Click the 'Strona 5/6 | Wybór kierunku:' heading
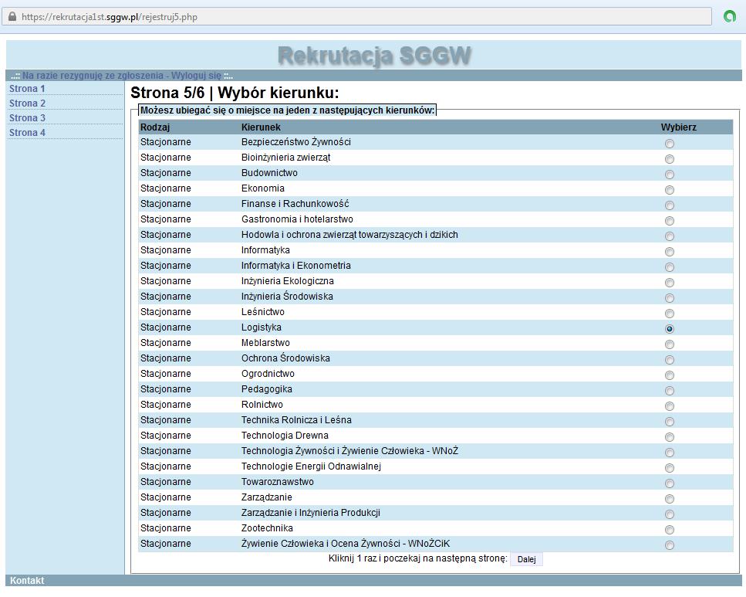Image resolution: width=746 pixels, height=597 pixels. tap(235, 93)
